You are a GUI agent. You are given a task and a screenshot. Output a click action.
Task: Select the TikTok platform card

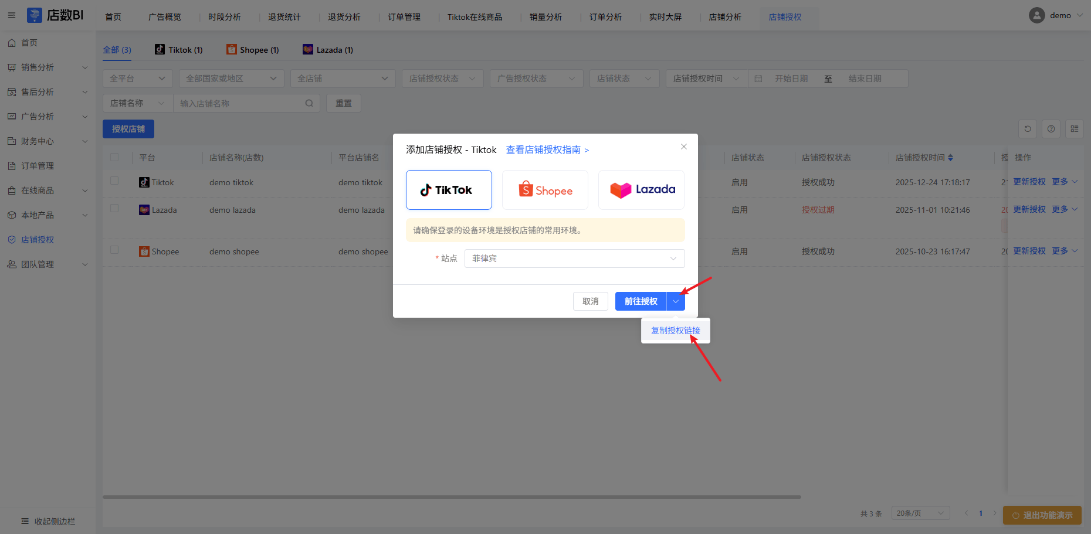[x=449, y=190]
